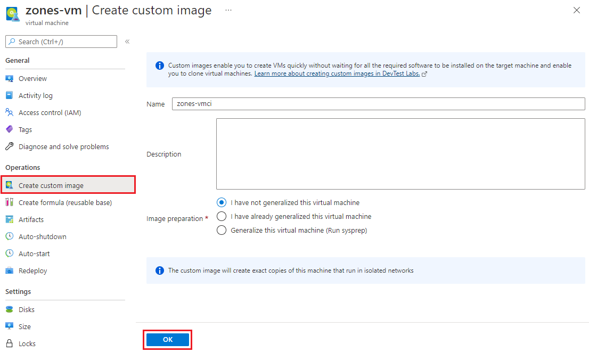Viewport: 589px width, 352px height.
Task: Select Create custom image in sidebar
Action: coord(68,185)
